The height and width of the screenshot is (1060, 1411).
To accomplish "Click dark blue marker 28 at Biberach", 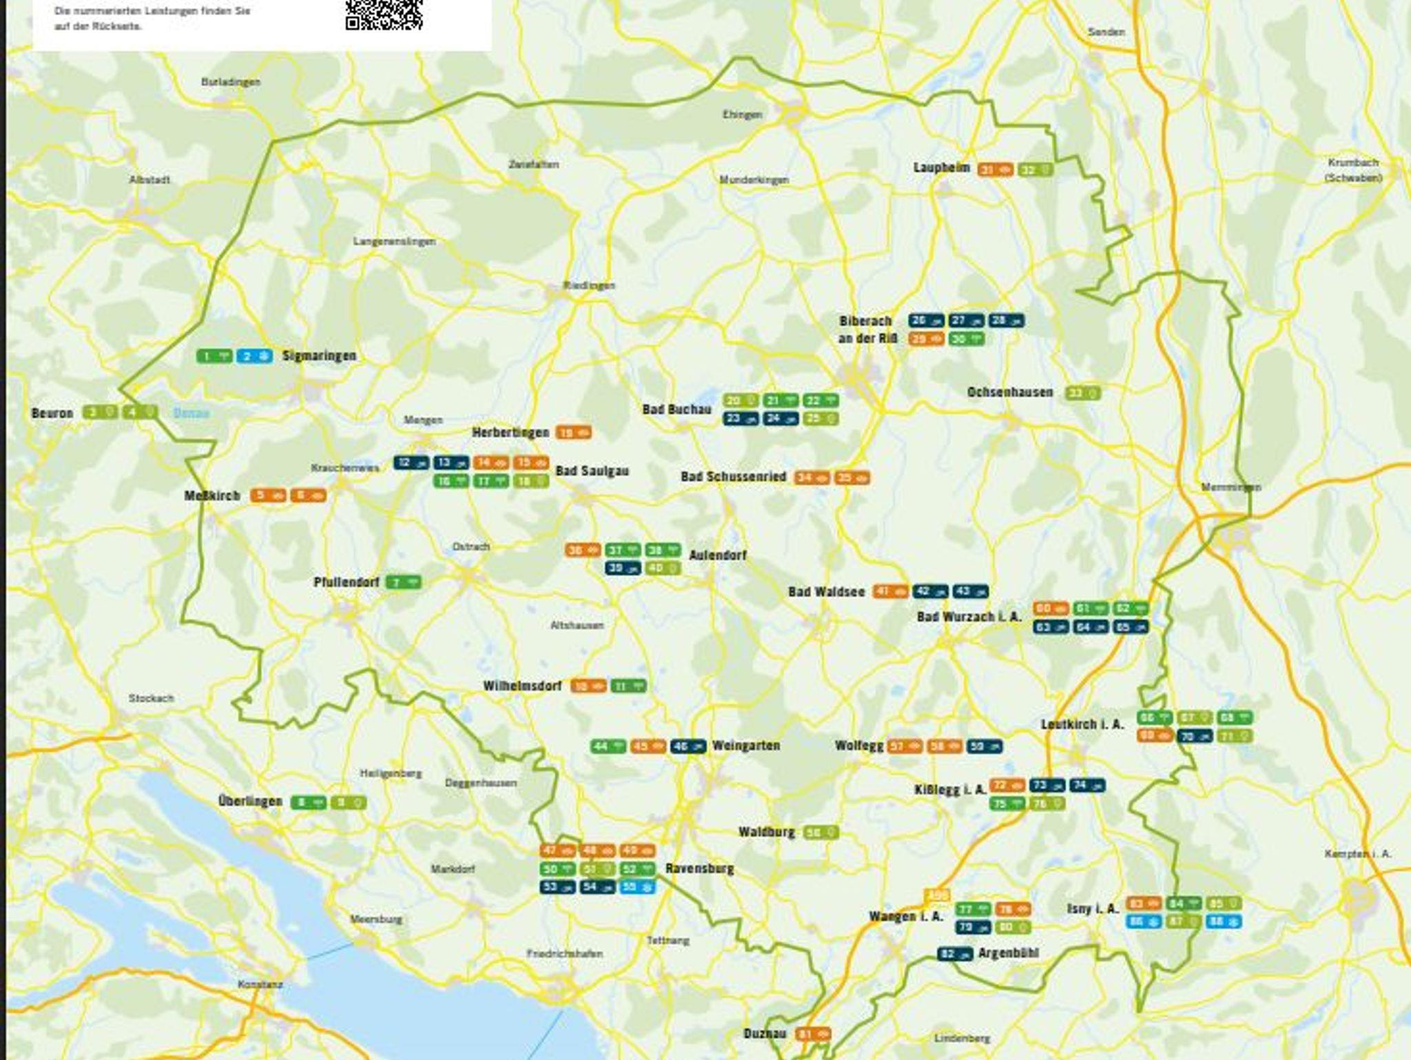I will click(1006, 320).
